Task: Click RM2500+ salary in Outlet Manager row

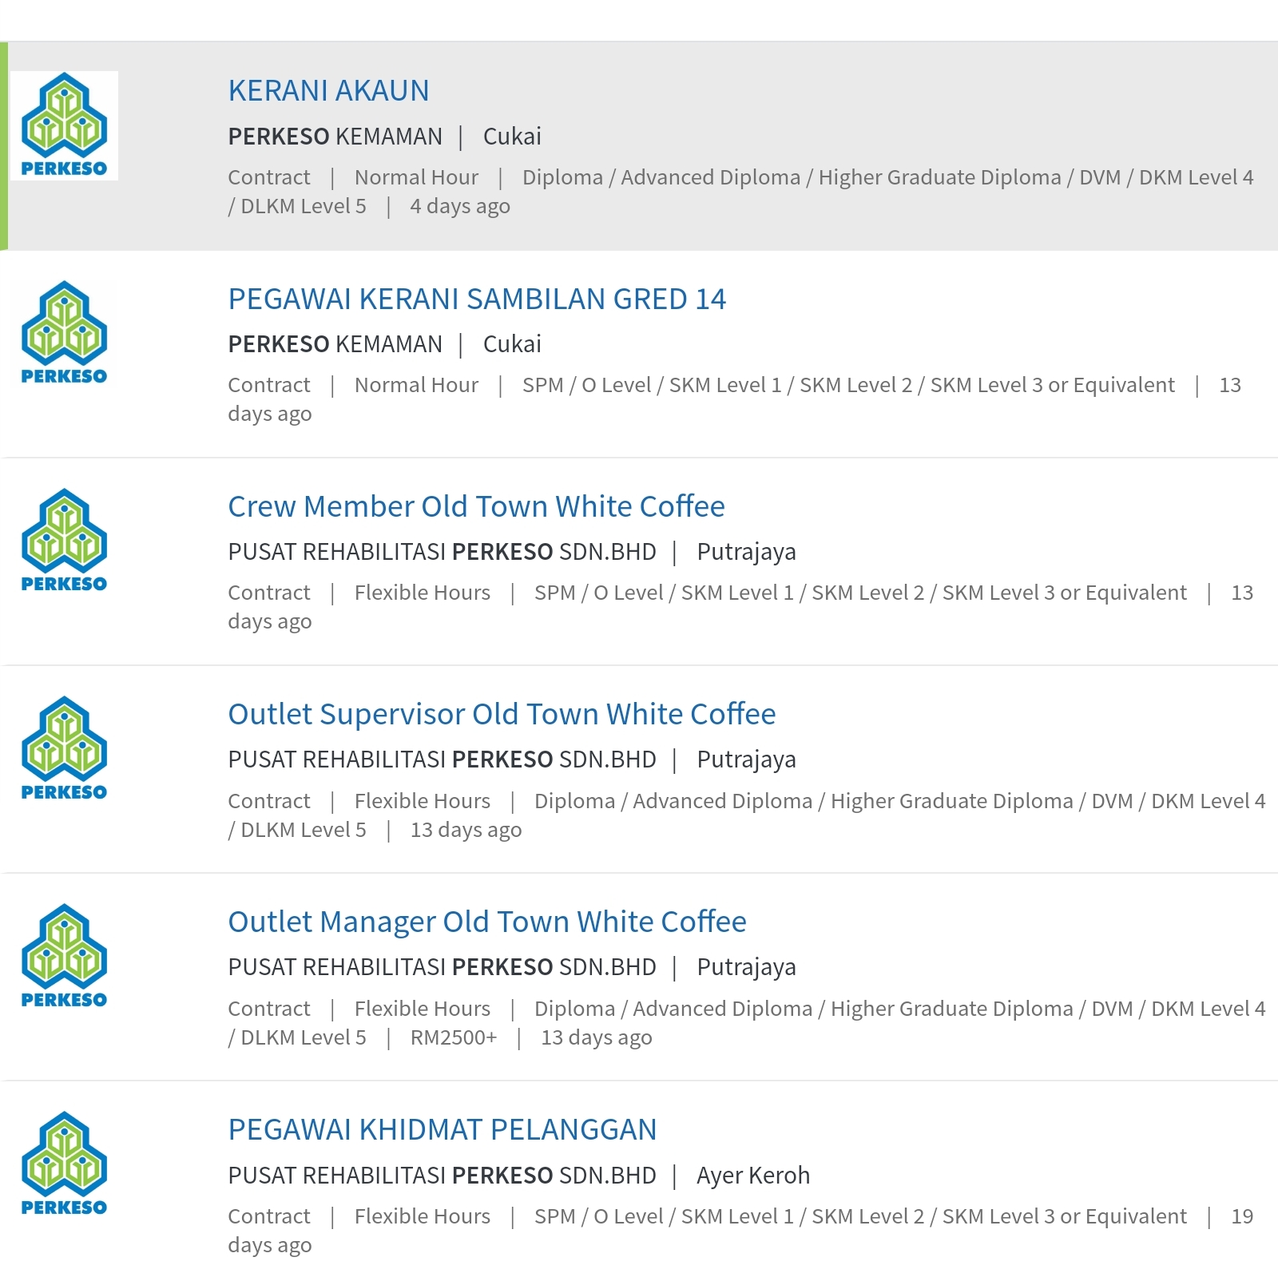Action: point(454,1037)
